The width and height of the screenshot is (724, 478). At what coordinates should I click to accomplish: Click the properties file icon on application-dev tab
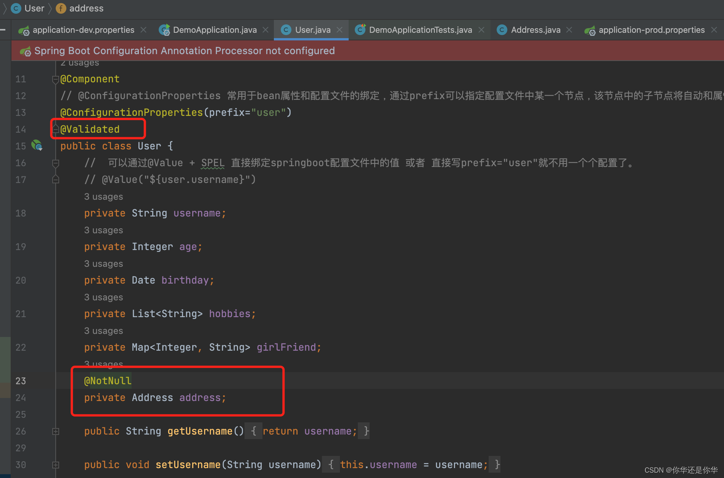(24, 30)
